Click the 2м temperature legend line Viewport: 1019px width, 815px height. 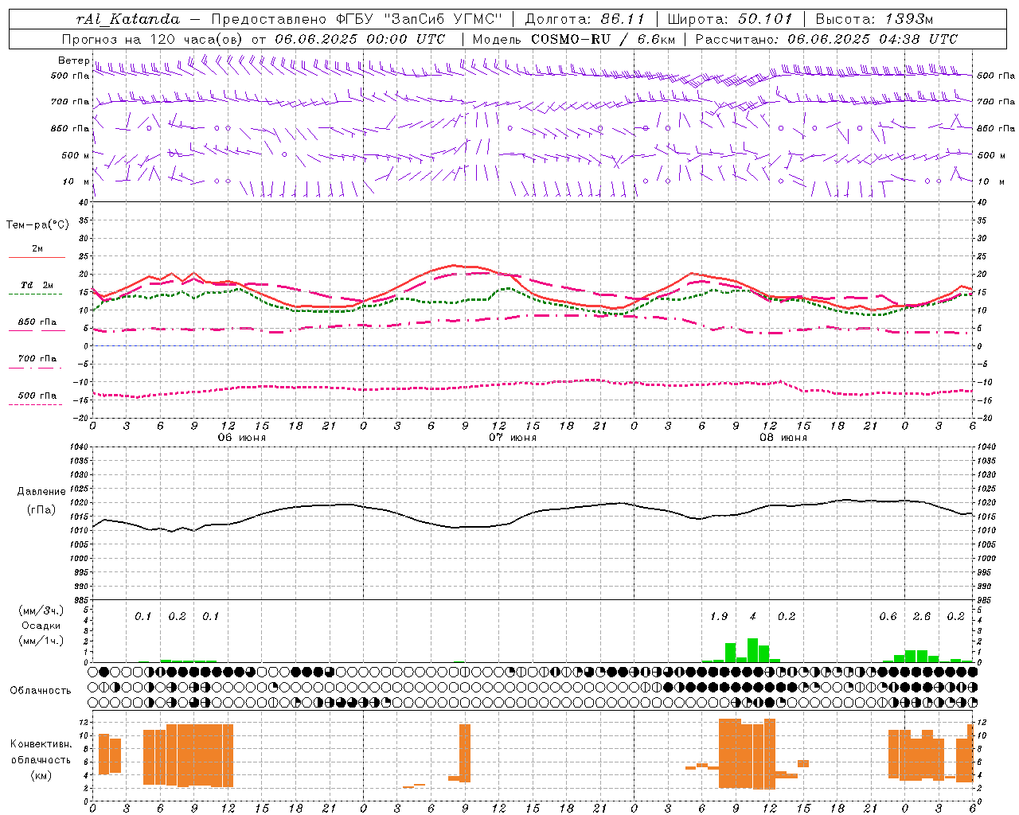37,258
